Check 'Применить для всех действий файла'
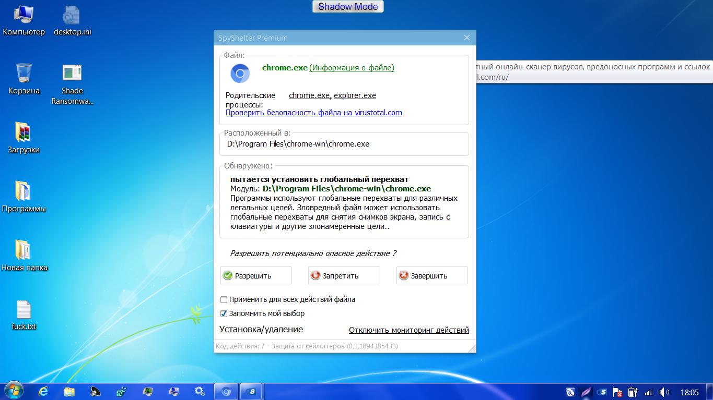The width and height of the screenshot is (713, 400). pos(224,300)
